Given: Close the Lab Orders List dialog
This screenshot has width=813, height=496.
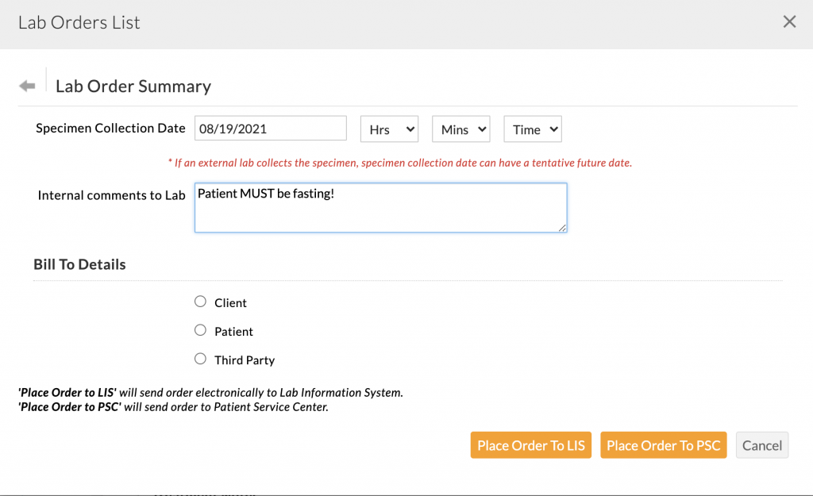Looking at the screenshot, I should [x=789, y=22].
